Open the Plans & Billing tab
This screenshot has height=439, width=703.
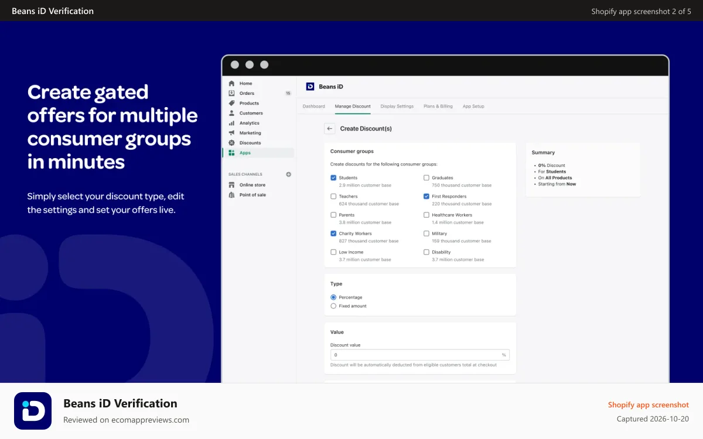tap(438, 107)
